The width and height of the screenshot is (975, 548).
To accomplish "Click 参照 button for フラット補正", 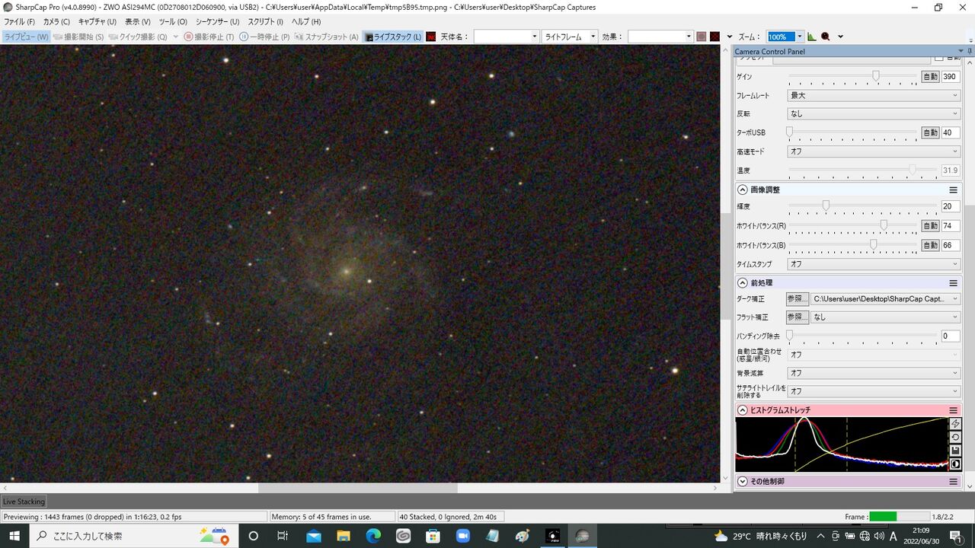I will point(798,317).
